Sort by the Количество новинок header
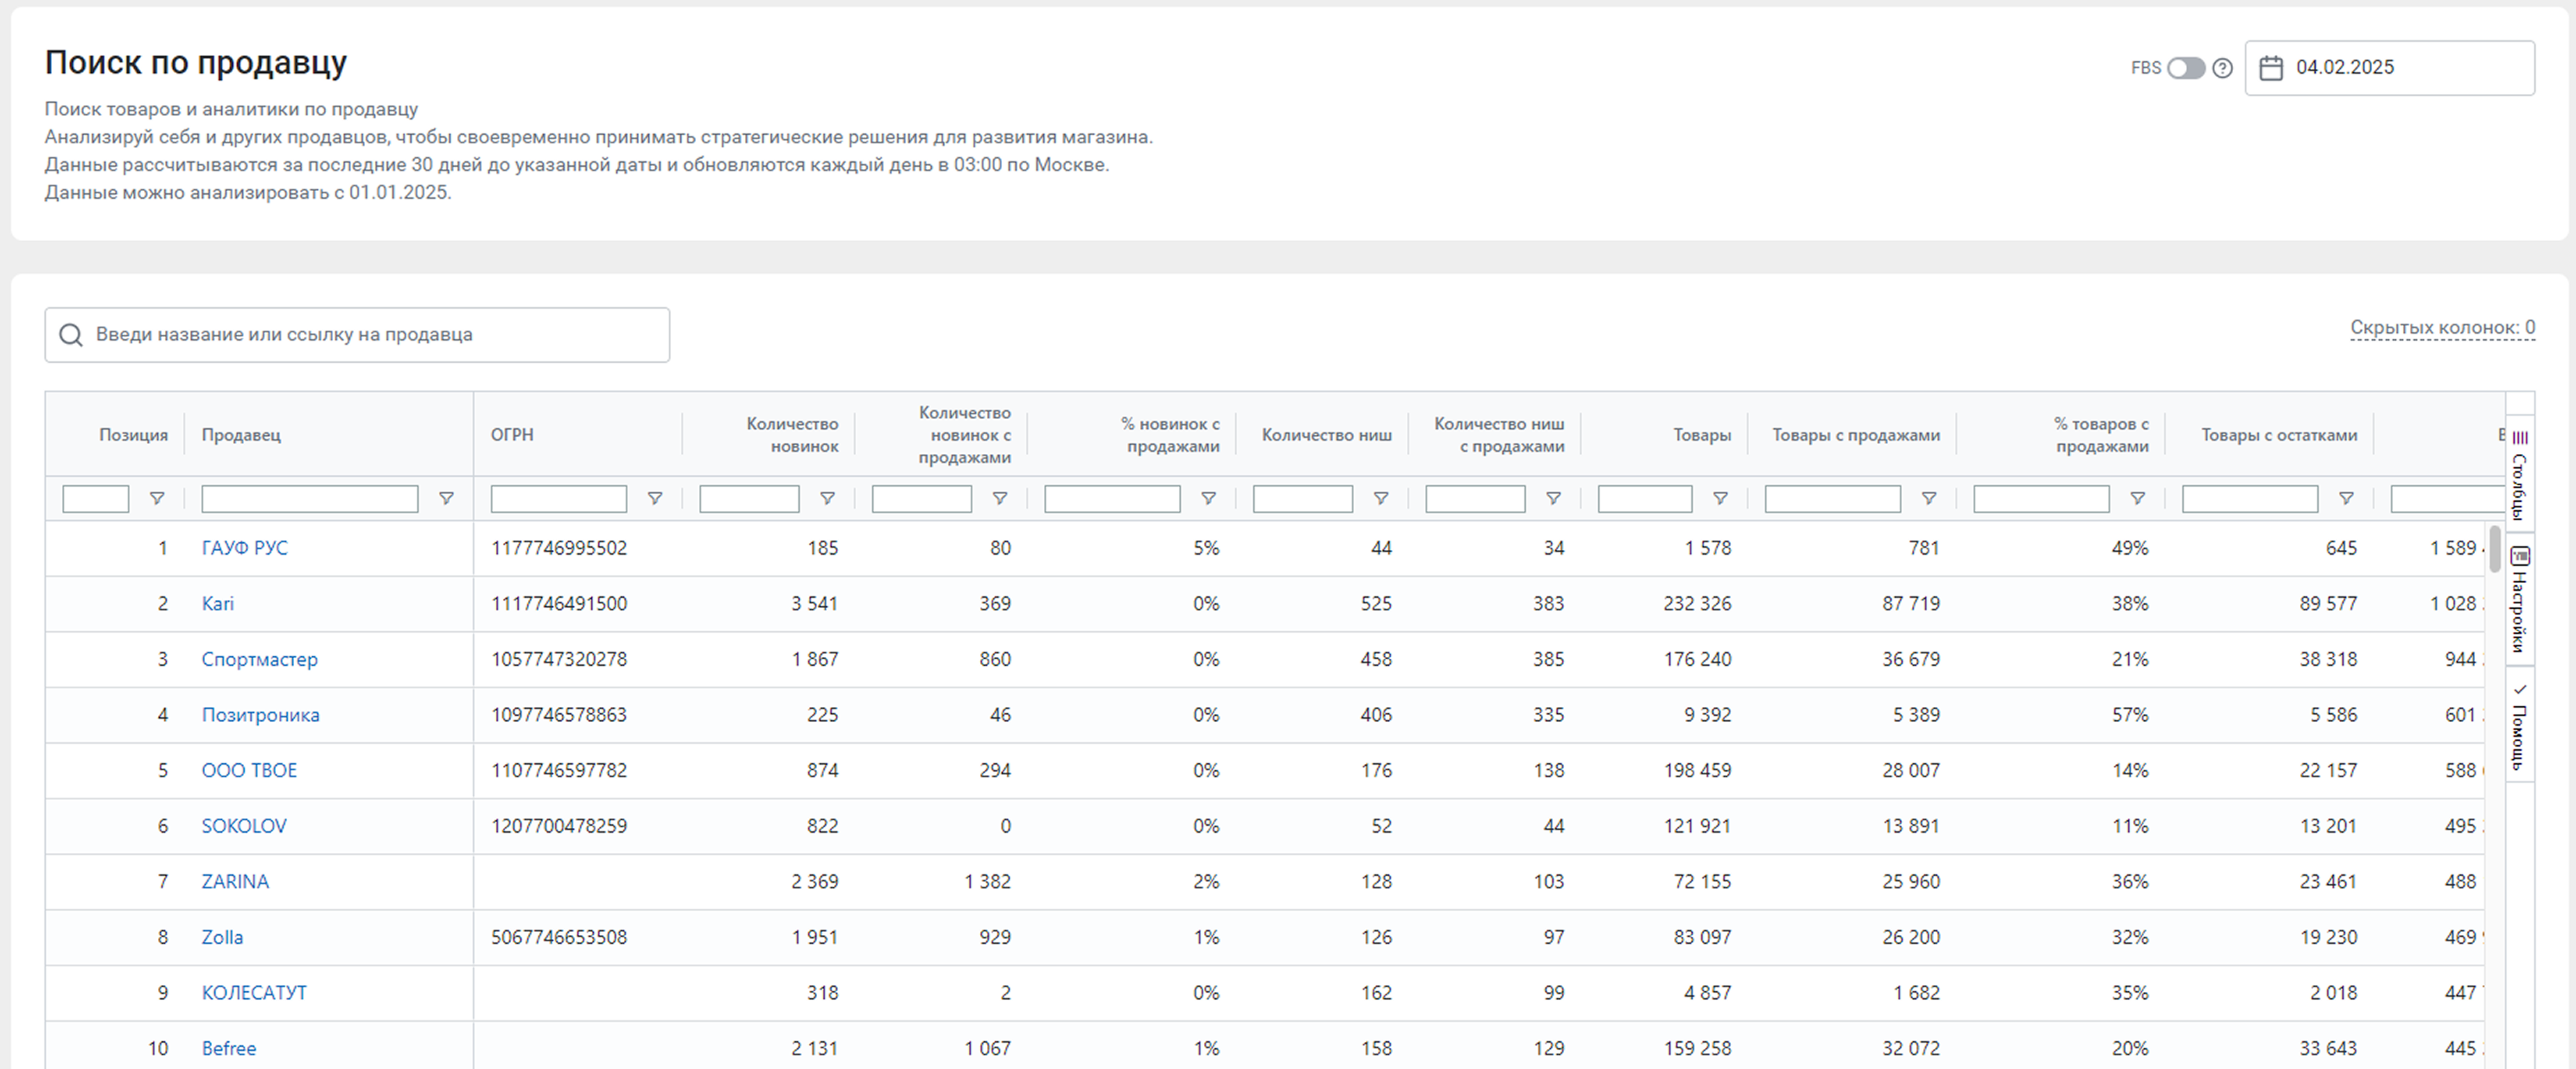Screen dimensions: 2576x1069 coord(792,436)
